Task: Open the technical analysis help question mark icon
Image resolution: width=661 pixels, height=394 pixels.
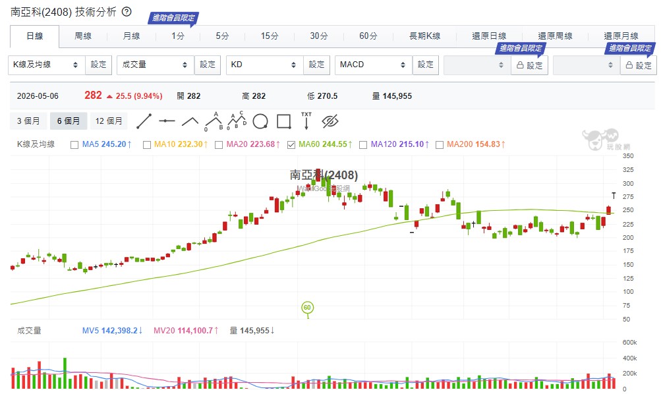Action: (127, 12)
